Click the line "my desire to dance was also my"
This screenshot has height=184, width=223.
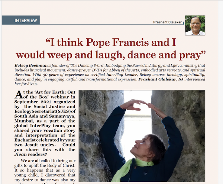click(45, 180)
